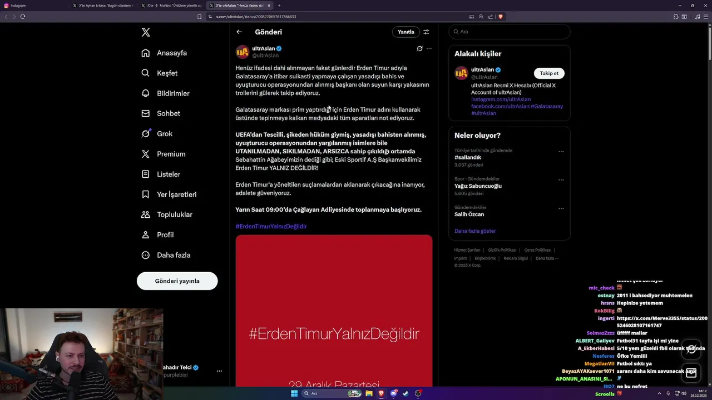Close the active ultrAslan tab
The width and height of the screenshot is (712, 400).
coord(269,6)
